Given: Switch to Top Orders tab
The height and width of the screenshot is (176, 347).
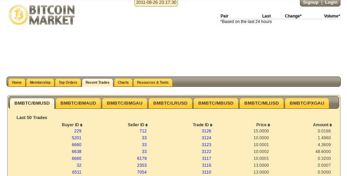Looking at the screenshot, I should [68, 82].
